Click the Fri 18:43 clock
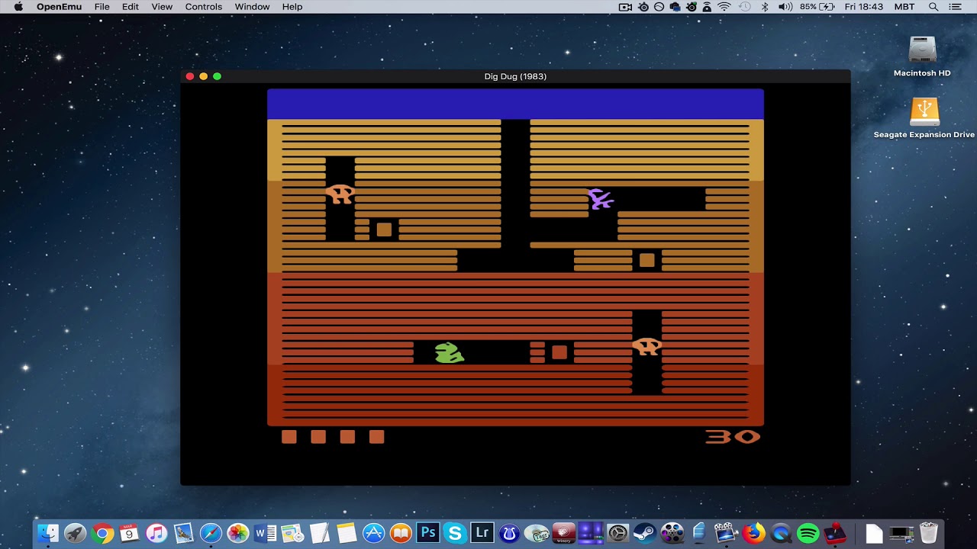The image size is (977, 549). pyautogui.click(x=864, y=7)
